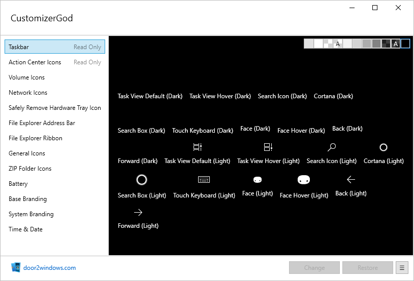Pick the light checkerboard background without letter
Image resolution: width=414 pixels, height=281 pixels.
[x=328, y=44]
